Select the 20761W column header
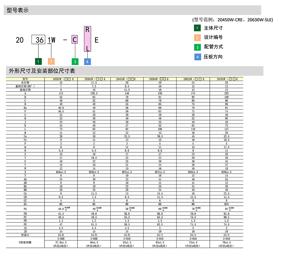This screenshot has height=253, width=286. coord(226,79)
